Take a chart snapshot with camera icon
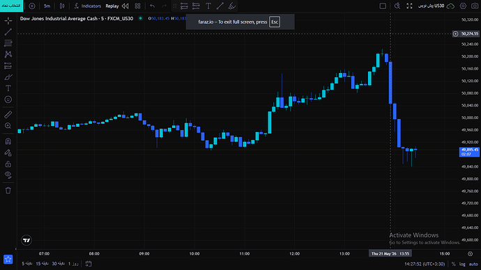The height and width of the screenshot is (270, 481). coord(475,6)
